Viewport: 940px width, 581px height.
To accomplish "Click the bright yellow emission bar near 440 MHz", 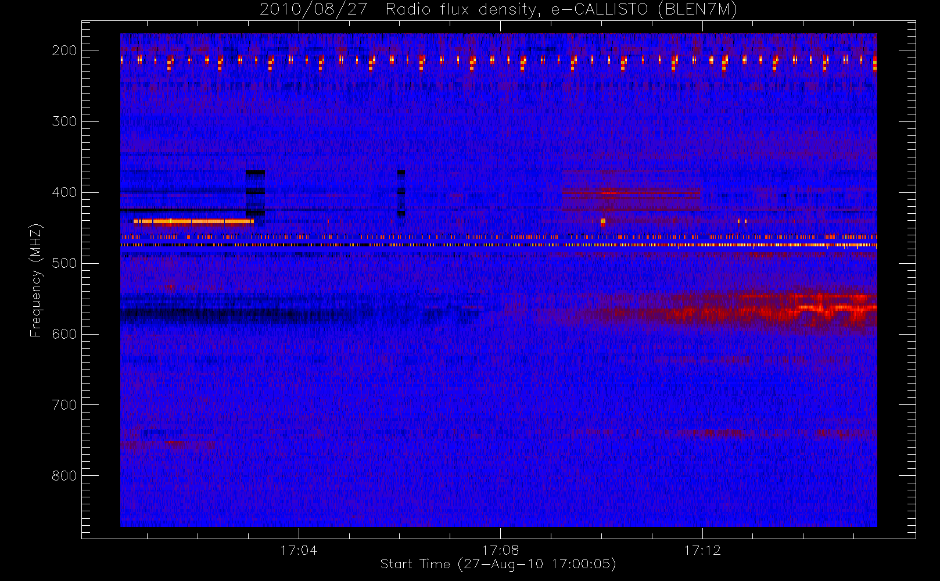I will 193,221.
